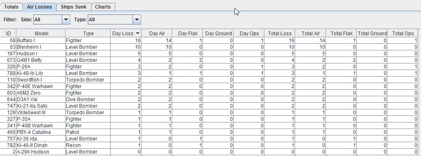The image size is (421, 156).
Task: Select the P-26A model cell
Action: click(x=41, y=67)
